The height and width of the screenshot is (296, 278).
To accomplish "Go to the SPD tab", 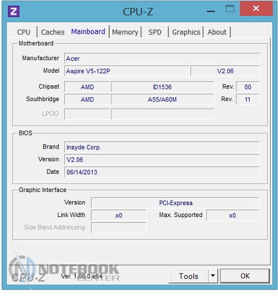I will [x=155, y=32].
